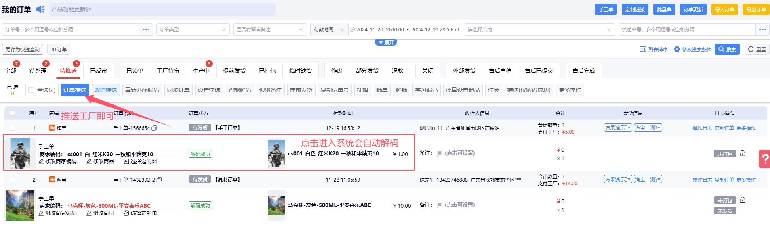770x234 pixels.
Task: Click 修改搜索条件 gear link
Action: click(693, 49)
